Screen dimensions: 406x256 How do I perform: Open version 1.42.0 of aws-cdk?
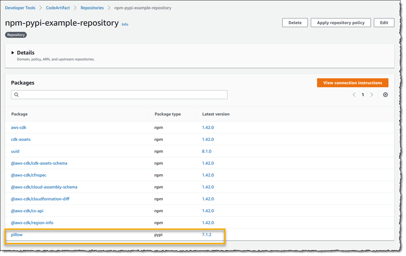pos(208,127)
